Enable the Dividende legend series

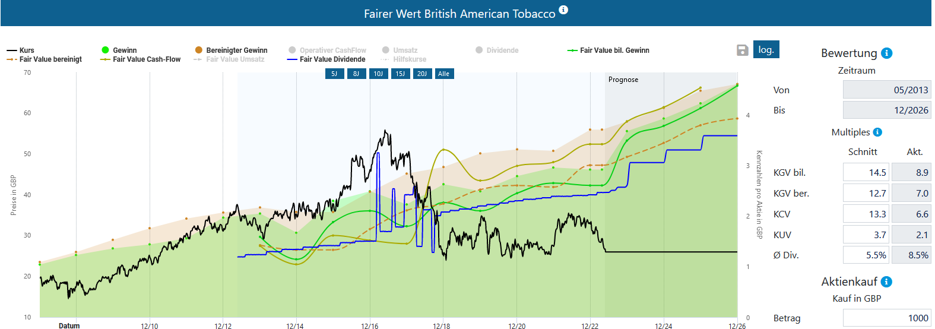(497, 50)
